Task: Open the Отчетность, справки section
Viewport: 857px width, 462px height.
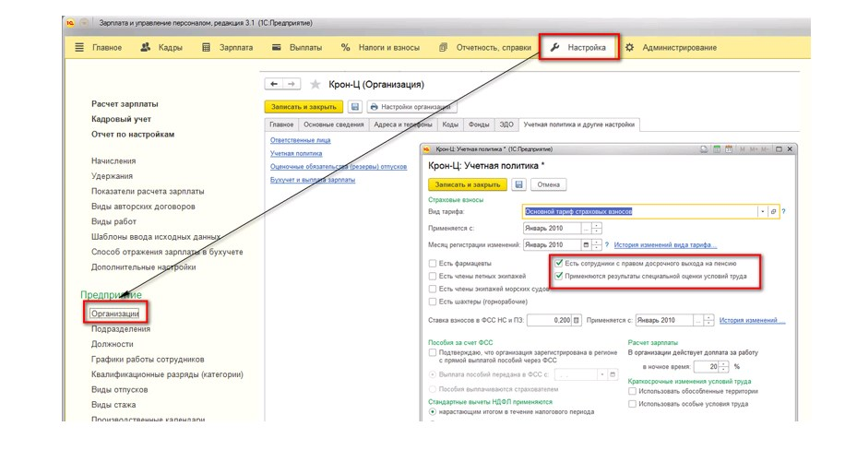Action: pos(485,48)
